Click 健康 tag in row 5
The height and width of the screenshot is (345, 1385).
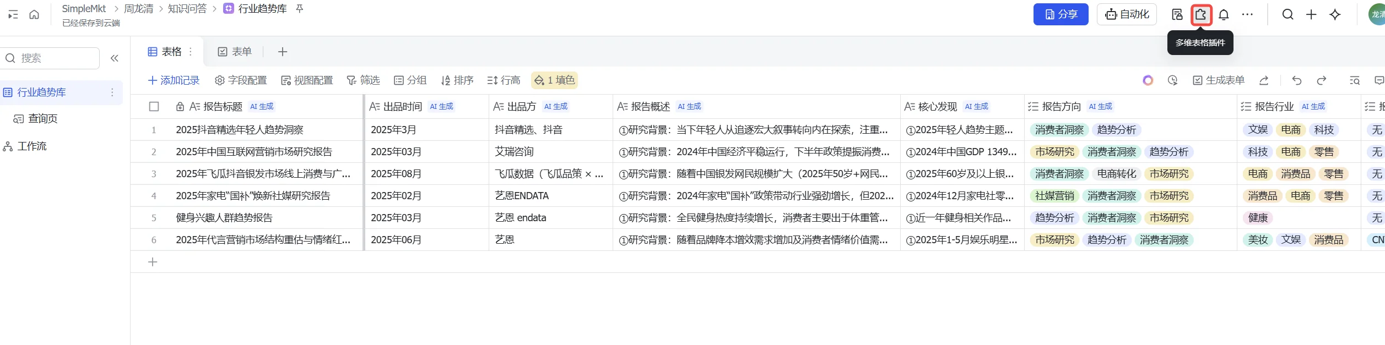(1258, 218)
